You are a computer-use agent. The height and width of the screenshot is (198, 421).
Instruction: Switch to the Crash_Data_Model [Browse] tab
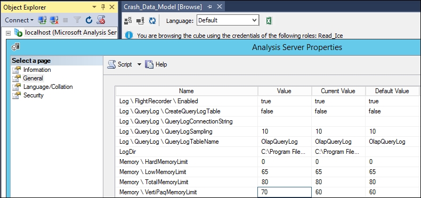point(163,7)
